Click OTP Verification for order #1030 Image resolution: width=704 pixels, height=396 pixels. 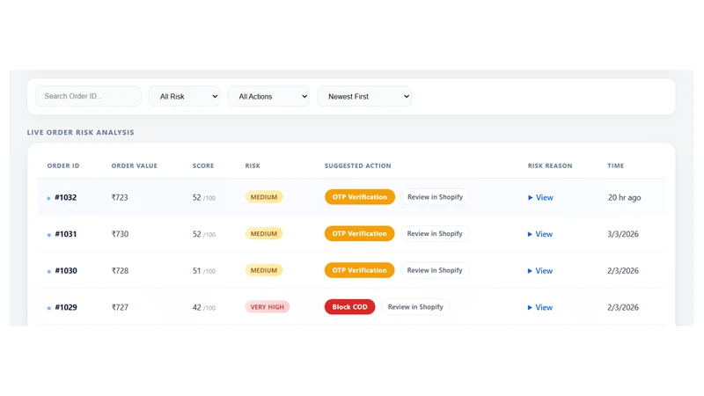360,270
